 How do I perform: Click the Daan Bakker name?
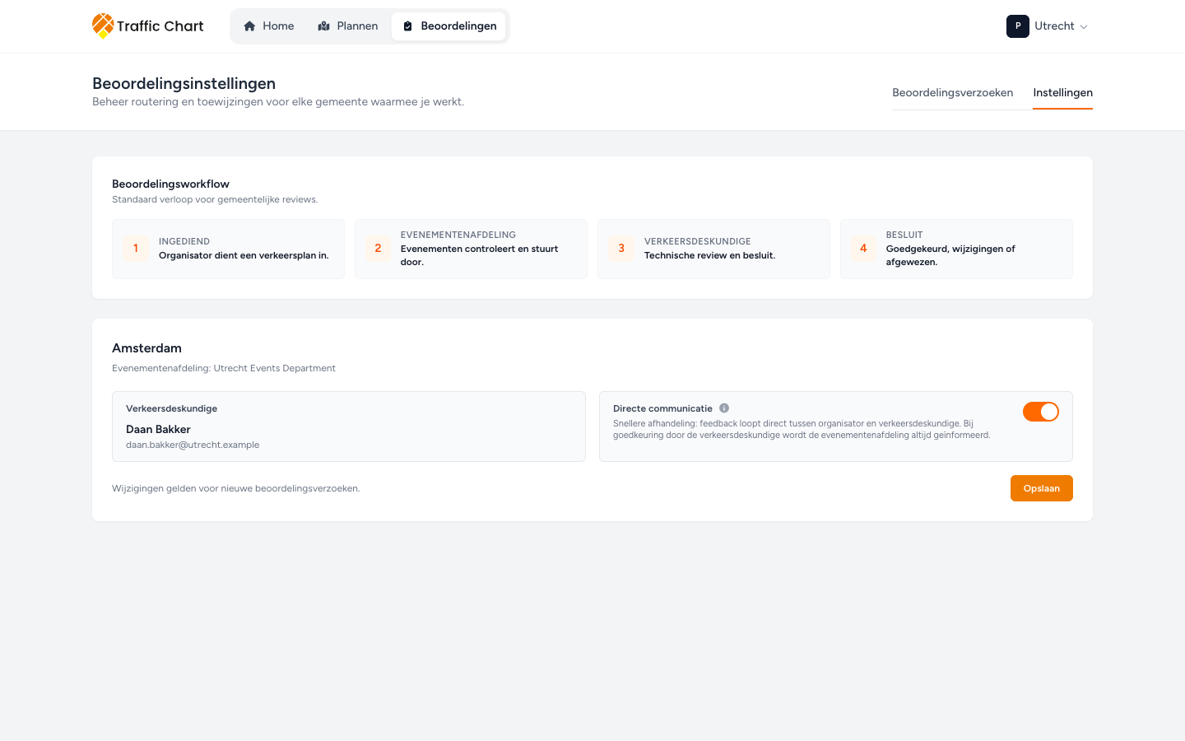click(158, 429)
